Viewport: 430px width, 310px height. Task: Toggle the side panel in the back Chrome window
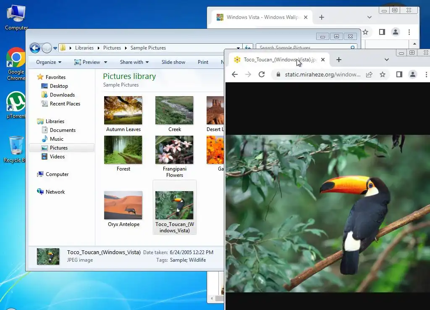382,32
